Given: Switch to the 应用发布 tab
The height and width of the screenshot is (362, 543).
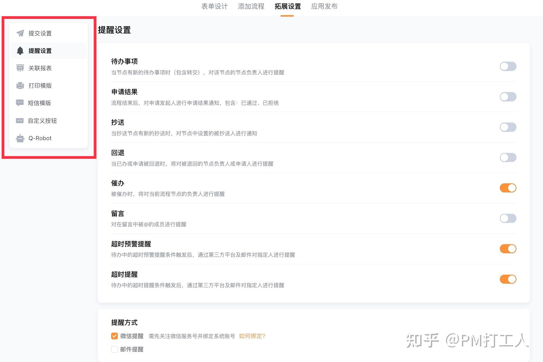Looking at the screenshot, I should coord(324,6).
